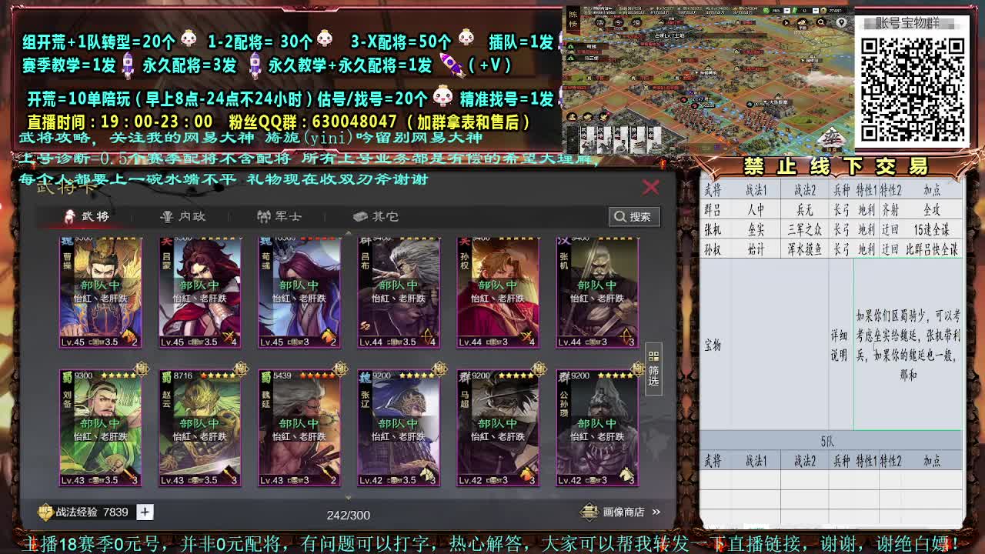Open Xun Yu (荀彧) general card
This screenshot has height=554, width=985.
[299, 292]
